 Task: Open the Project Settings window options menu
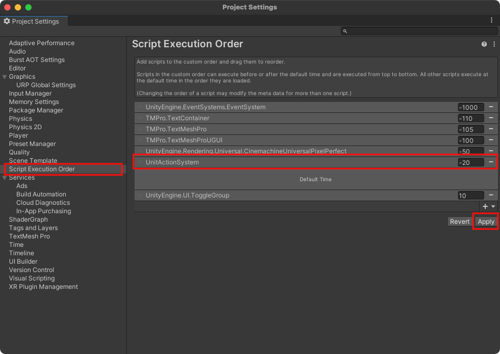(x=492, y=20)
